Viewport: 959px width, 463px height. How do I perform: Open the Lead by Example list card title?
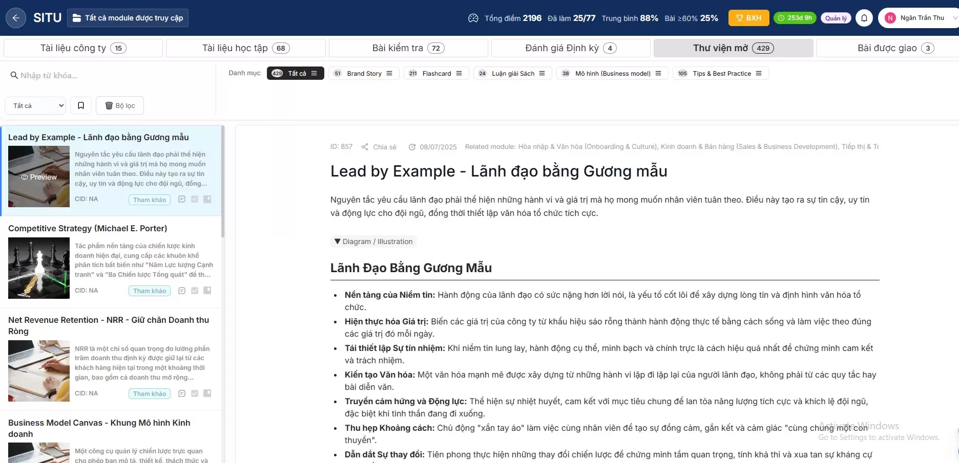(x=98, y=137)
